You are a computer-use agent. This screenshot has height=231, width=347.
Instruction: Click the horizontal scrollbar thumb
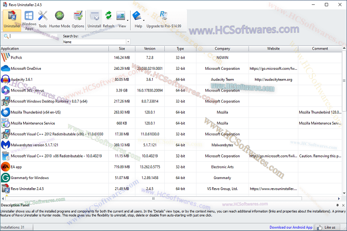153,198
